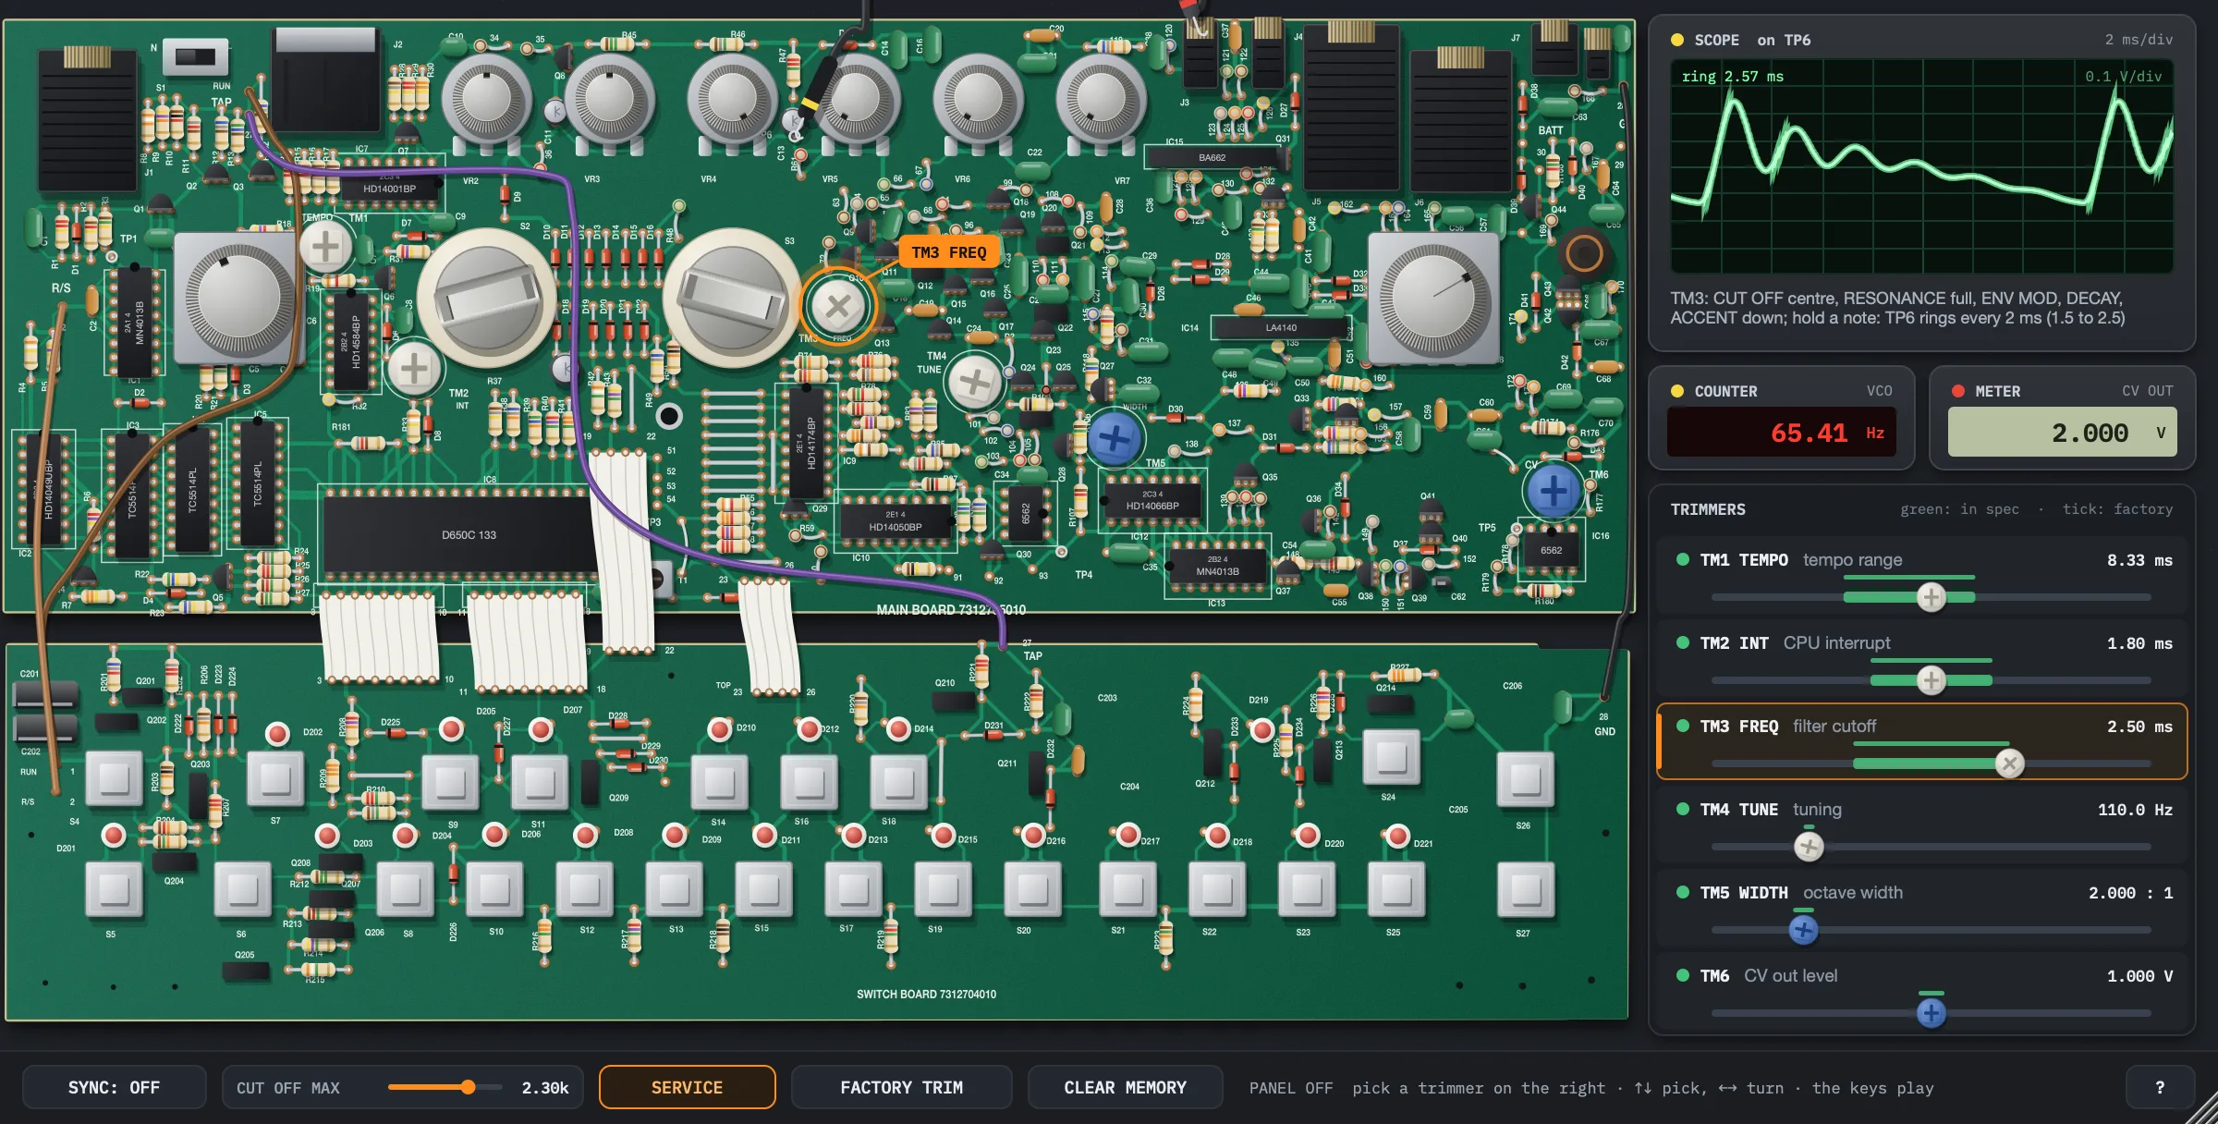This screenshot has height=1124, width=2218.
Task: Click the TM1 TEMPO trimmer pot on the board
Action: 325,247
